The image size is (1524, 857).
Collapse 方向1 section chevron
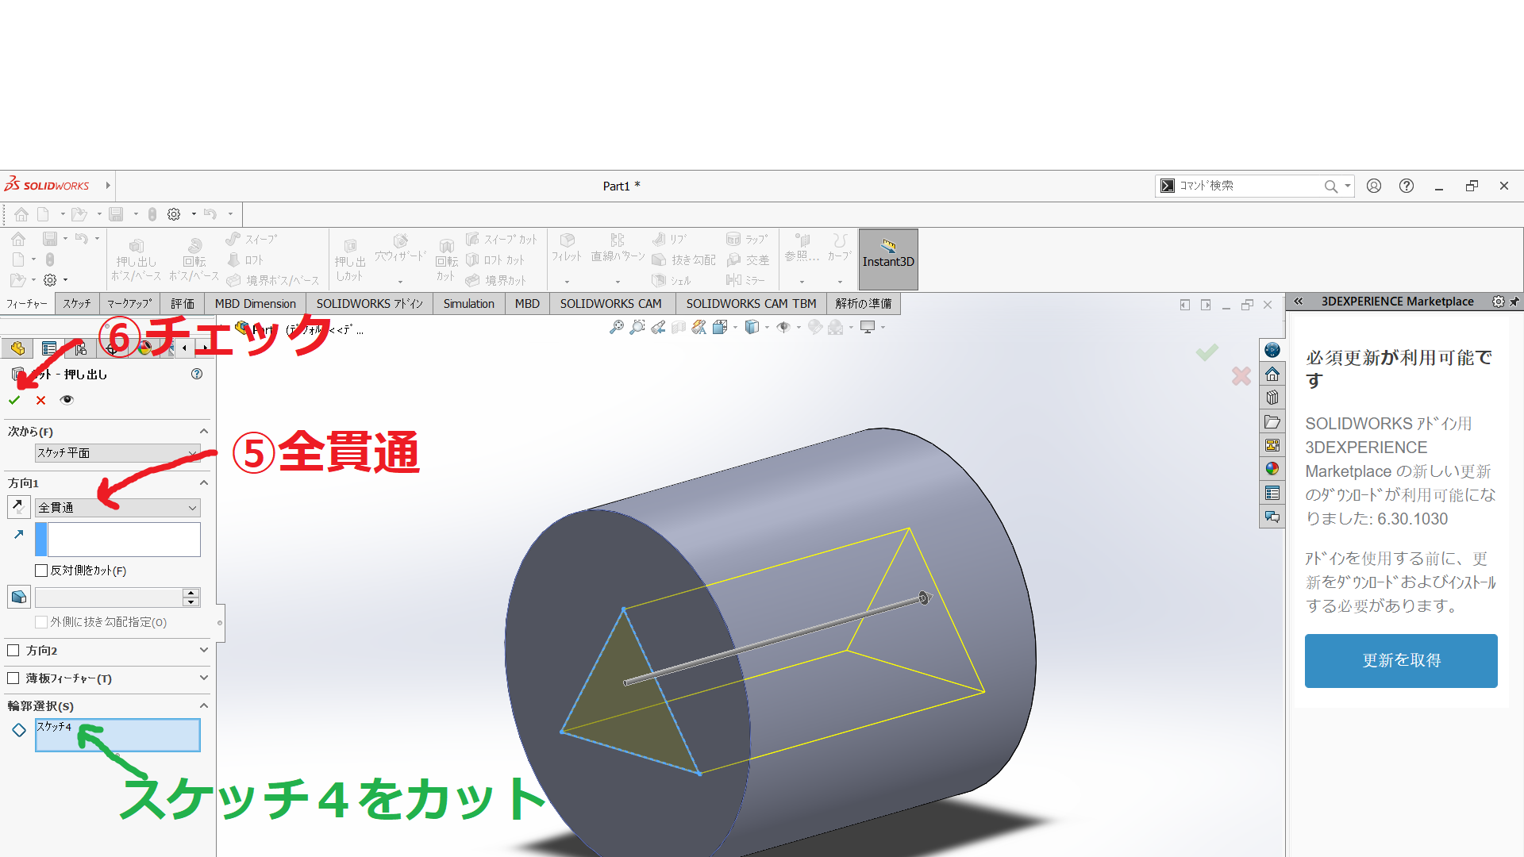click(204, 482)
